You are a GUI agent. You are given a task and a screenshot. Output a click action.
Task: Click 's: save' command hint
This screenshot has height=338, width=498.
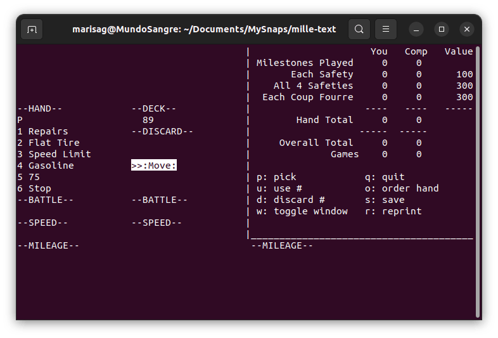[385, 200]
